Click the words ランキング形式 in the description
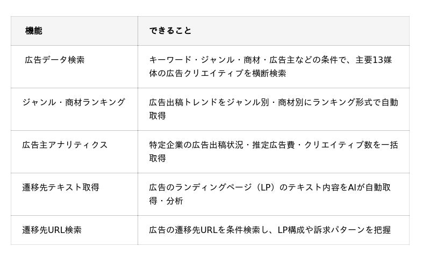 343,102
